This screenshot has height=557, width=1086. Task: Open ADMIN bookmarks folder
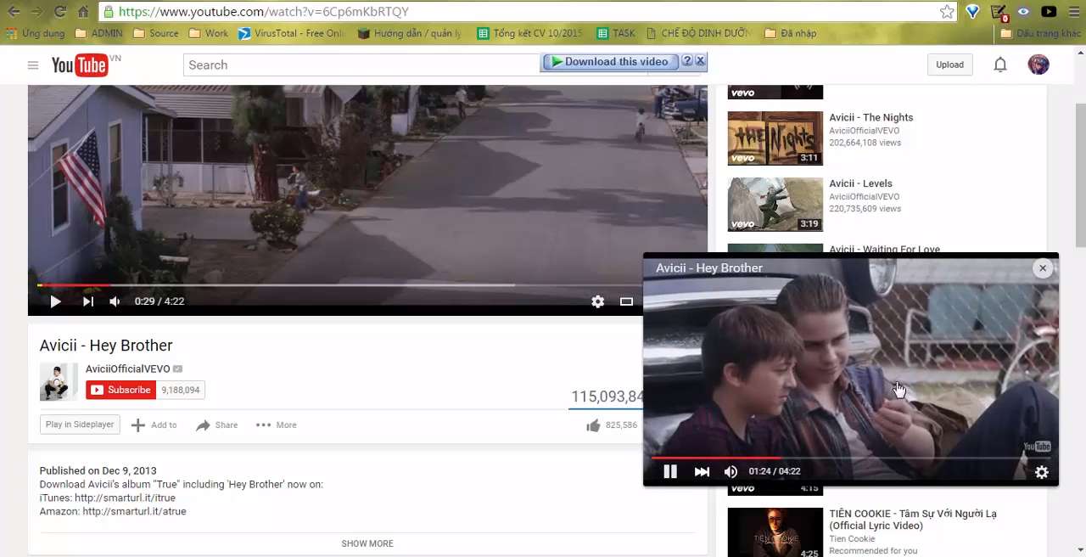pyautogui.click(x=98, y=33)
